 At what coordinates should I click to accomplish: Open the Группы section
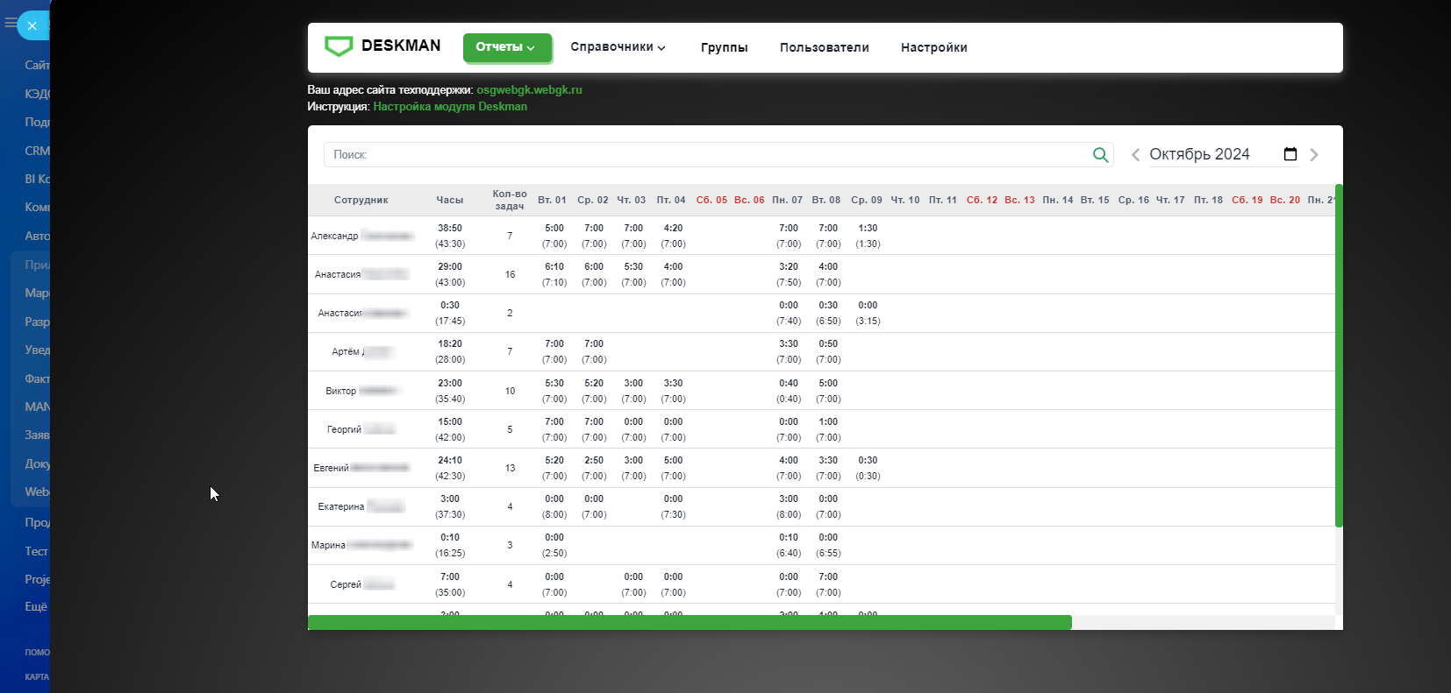(x=725, y=47)
